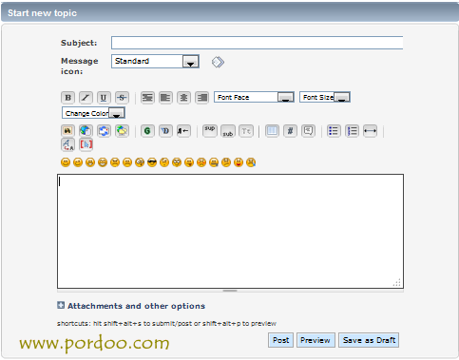This screenshot has width=459, height=360.
Task: Insert a quote with speech bubble icon
Action: [x=308, y=131]
